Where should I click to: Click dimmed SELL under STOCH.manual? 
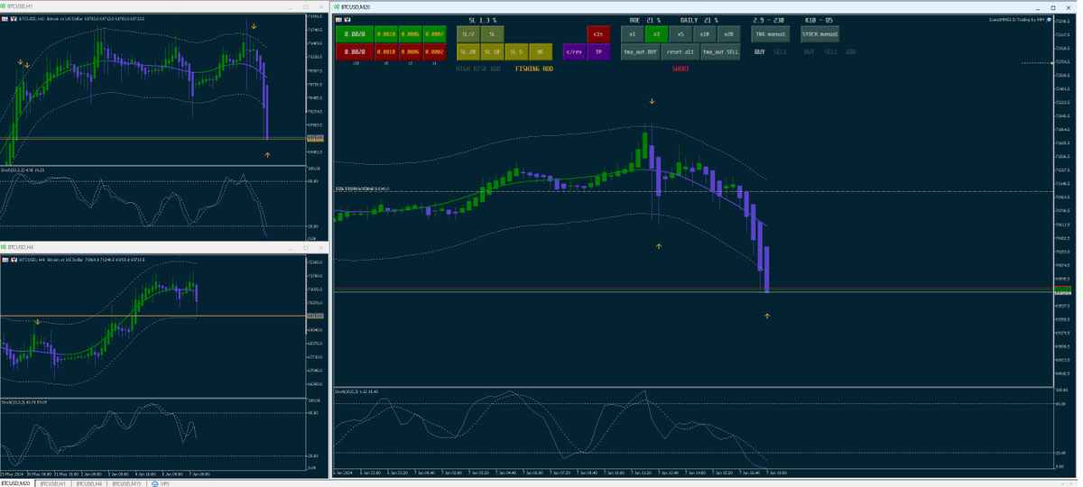click(x=831, y=52)
